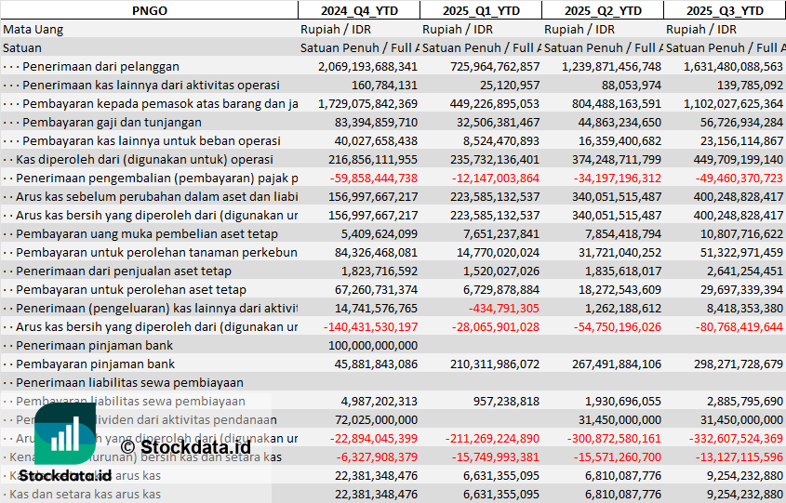The height and width of the screenshot is (503, 786).
Task: Select the 2024_Q4_YTD column header
Action: tap(358, 10)
